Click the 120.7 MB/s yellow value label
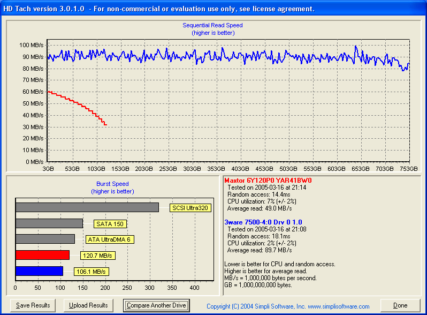 (x=98, y=256)
